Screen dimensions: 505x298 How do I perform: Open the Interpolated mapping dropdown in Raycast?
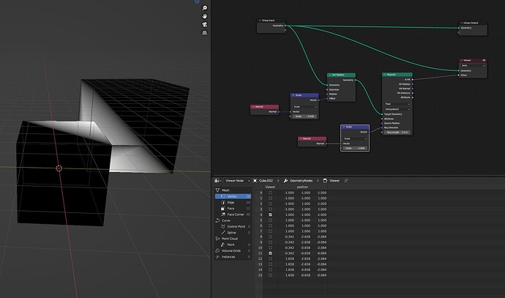(x=397, y=109)
